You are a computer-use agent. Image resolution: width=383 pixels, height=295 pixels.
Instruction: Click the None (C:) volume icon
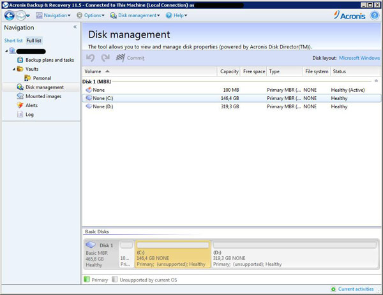[x=89, y=98]
